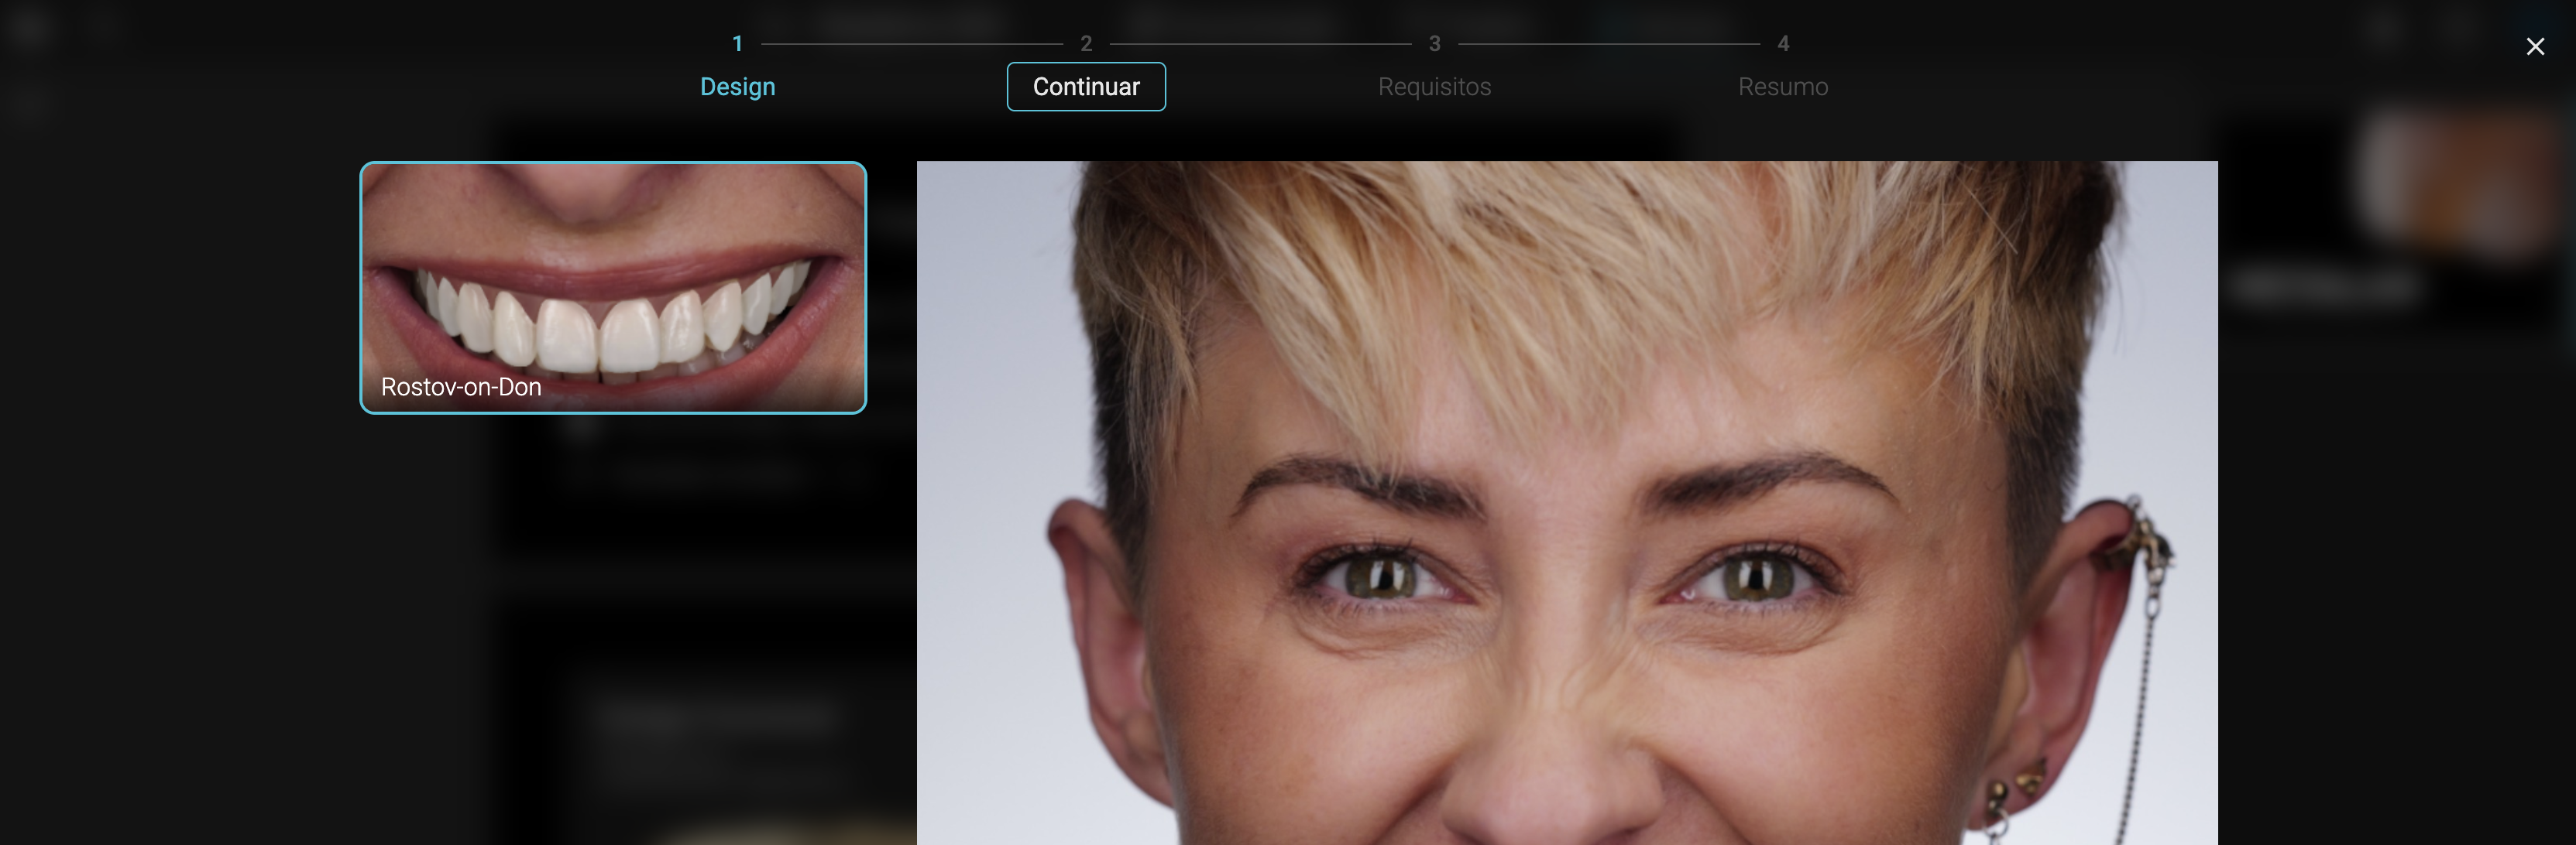This screenshot has height=845, width=2576.
Task: Click the Rostov-on-Don caption text
Action: pyautogui.click(x=461, y=387)
